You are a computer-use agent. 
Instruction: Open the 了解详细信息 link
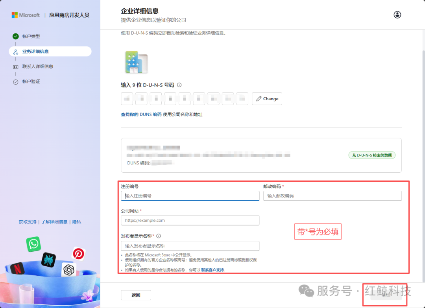[x=54, y=222]
